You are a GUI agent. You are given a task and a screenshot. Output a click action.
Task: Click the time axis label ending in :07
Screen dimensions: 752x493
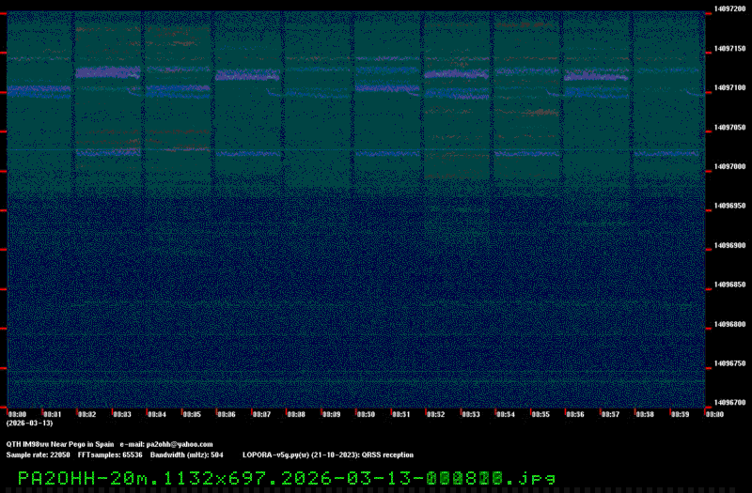(262, 414)
